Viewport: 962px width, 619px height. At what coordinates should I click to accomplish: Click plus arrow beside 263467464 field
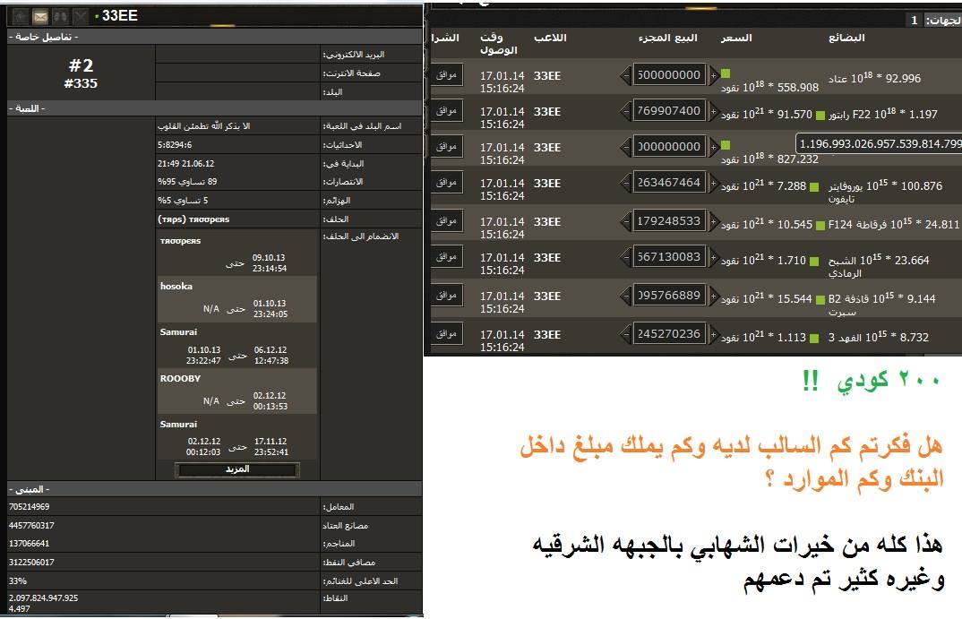[x=714, y=184]
